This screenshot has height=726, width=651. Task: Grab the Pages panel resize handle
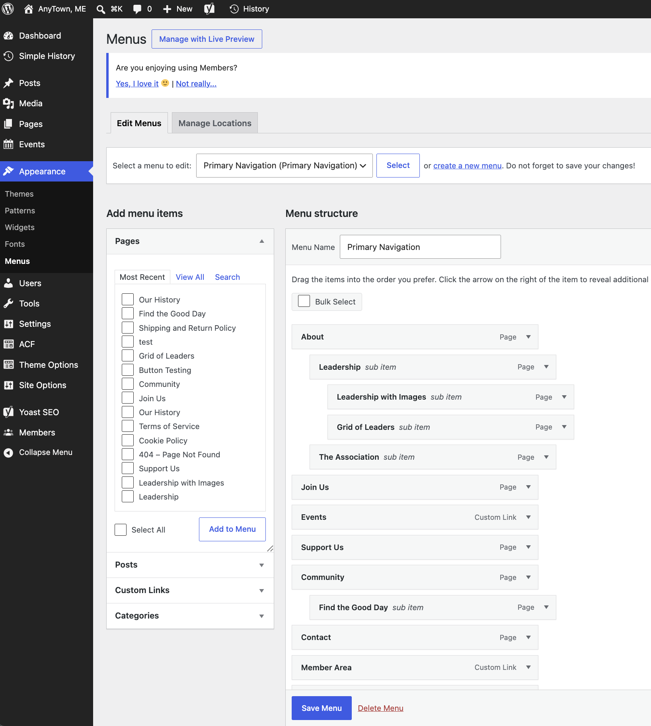(270, 548)
